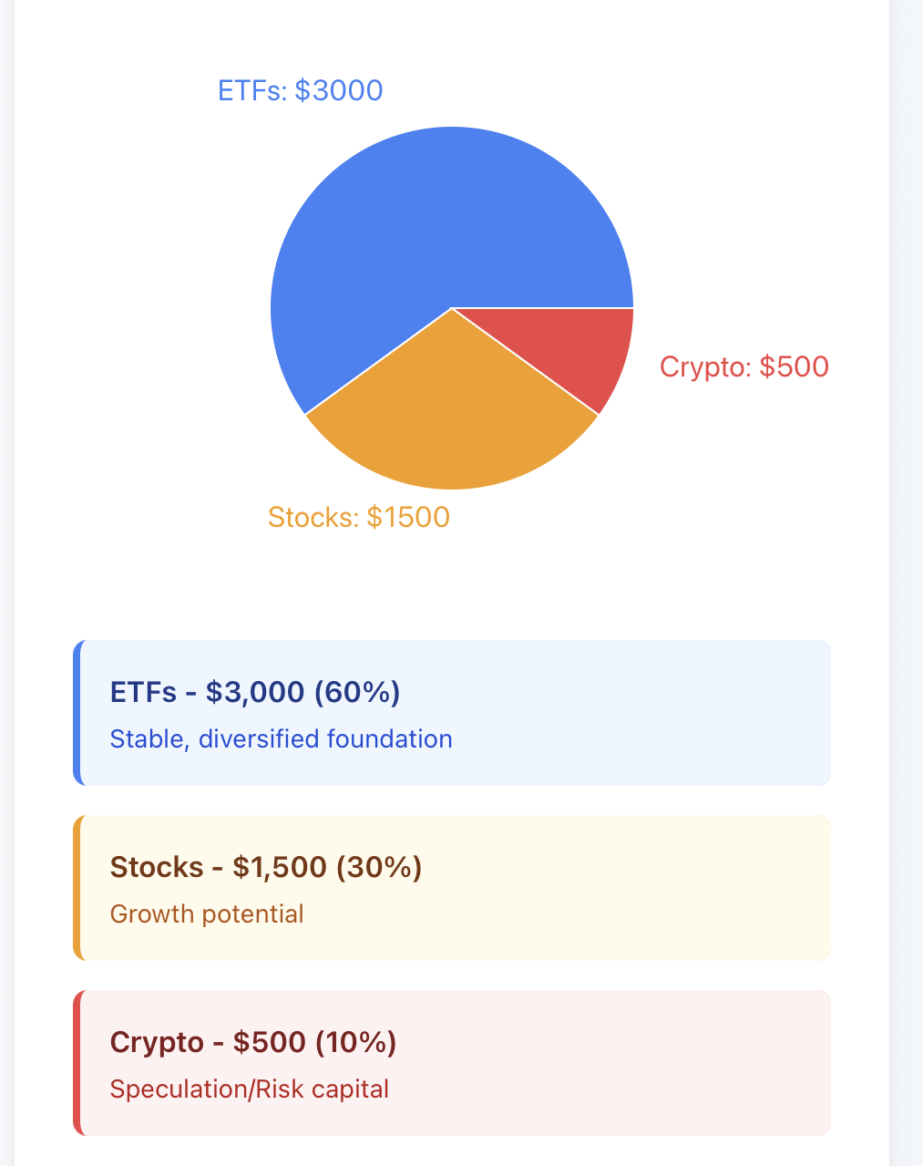Click the orange Stocks pie slice
The height and width of the screenshot is (1166, 923).
(451, 419)
